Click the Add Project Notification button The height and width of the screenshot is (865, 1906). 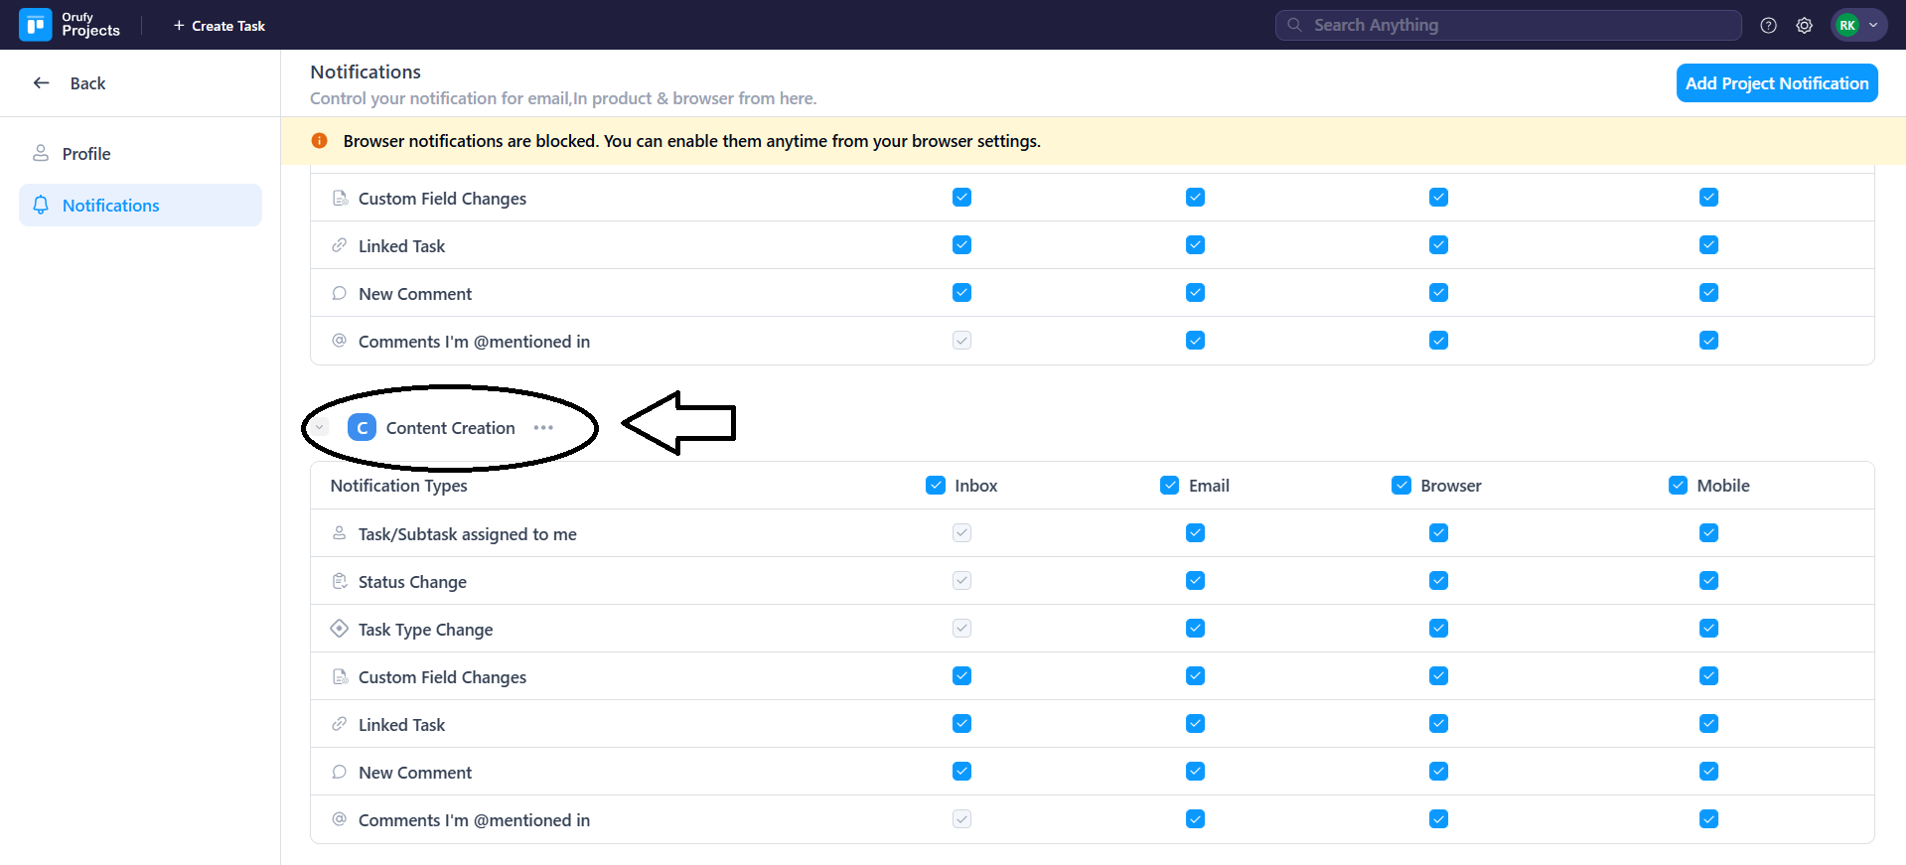pos(1776,83)
